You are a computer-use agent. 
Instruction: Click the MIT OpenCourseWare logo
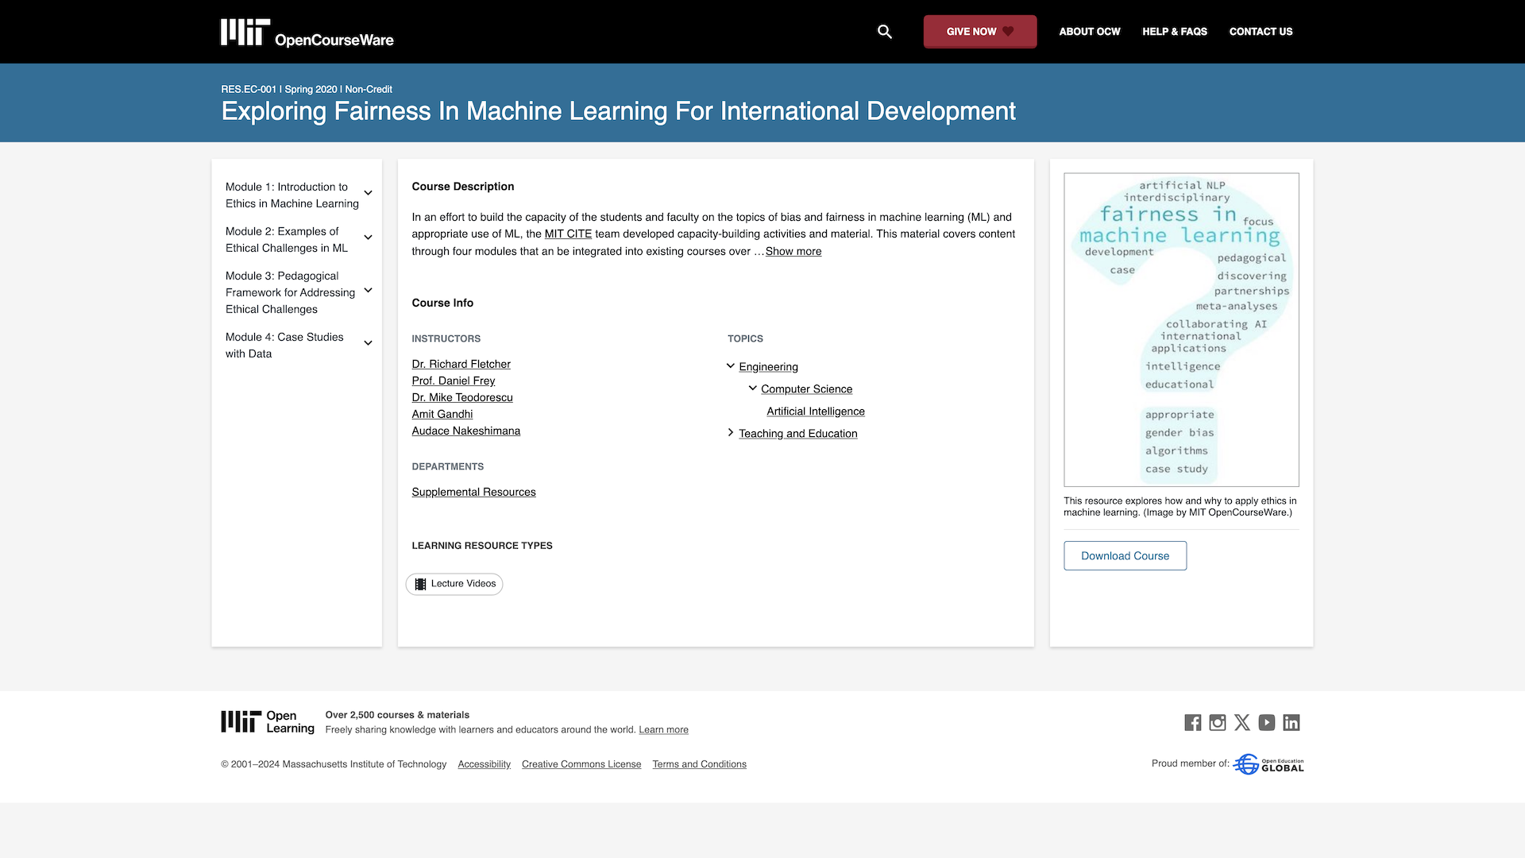(307, 33)
